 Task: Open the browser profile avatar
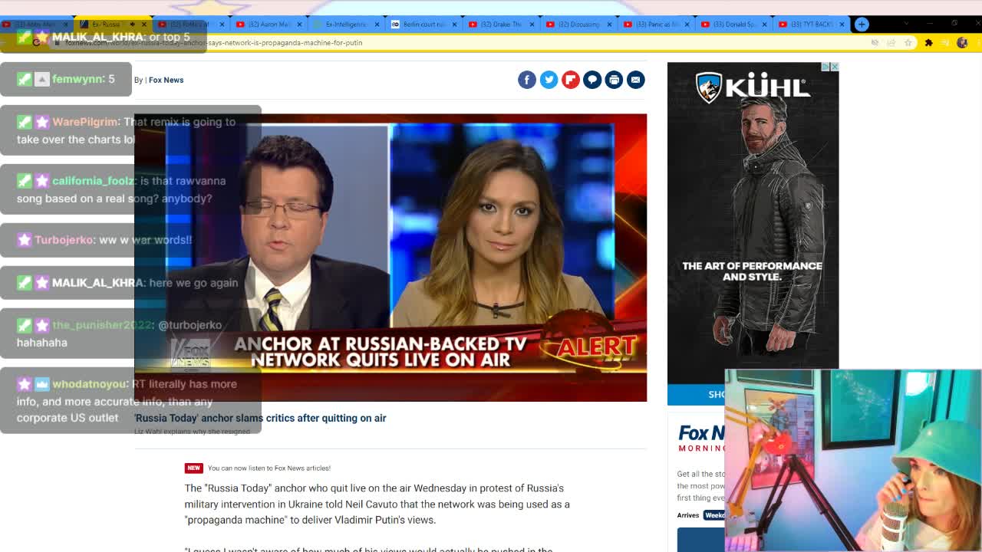point(962,43)
